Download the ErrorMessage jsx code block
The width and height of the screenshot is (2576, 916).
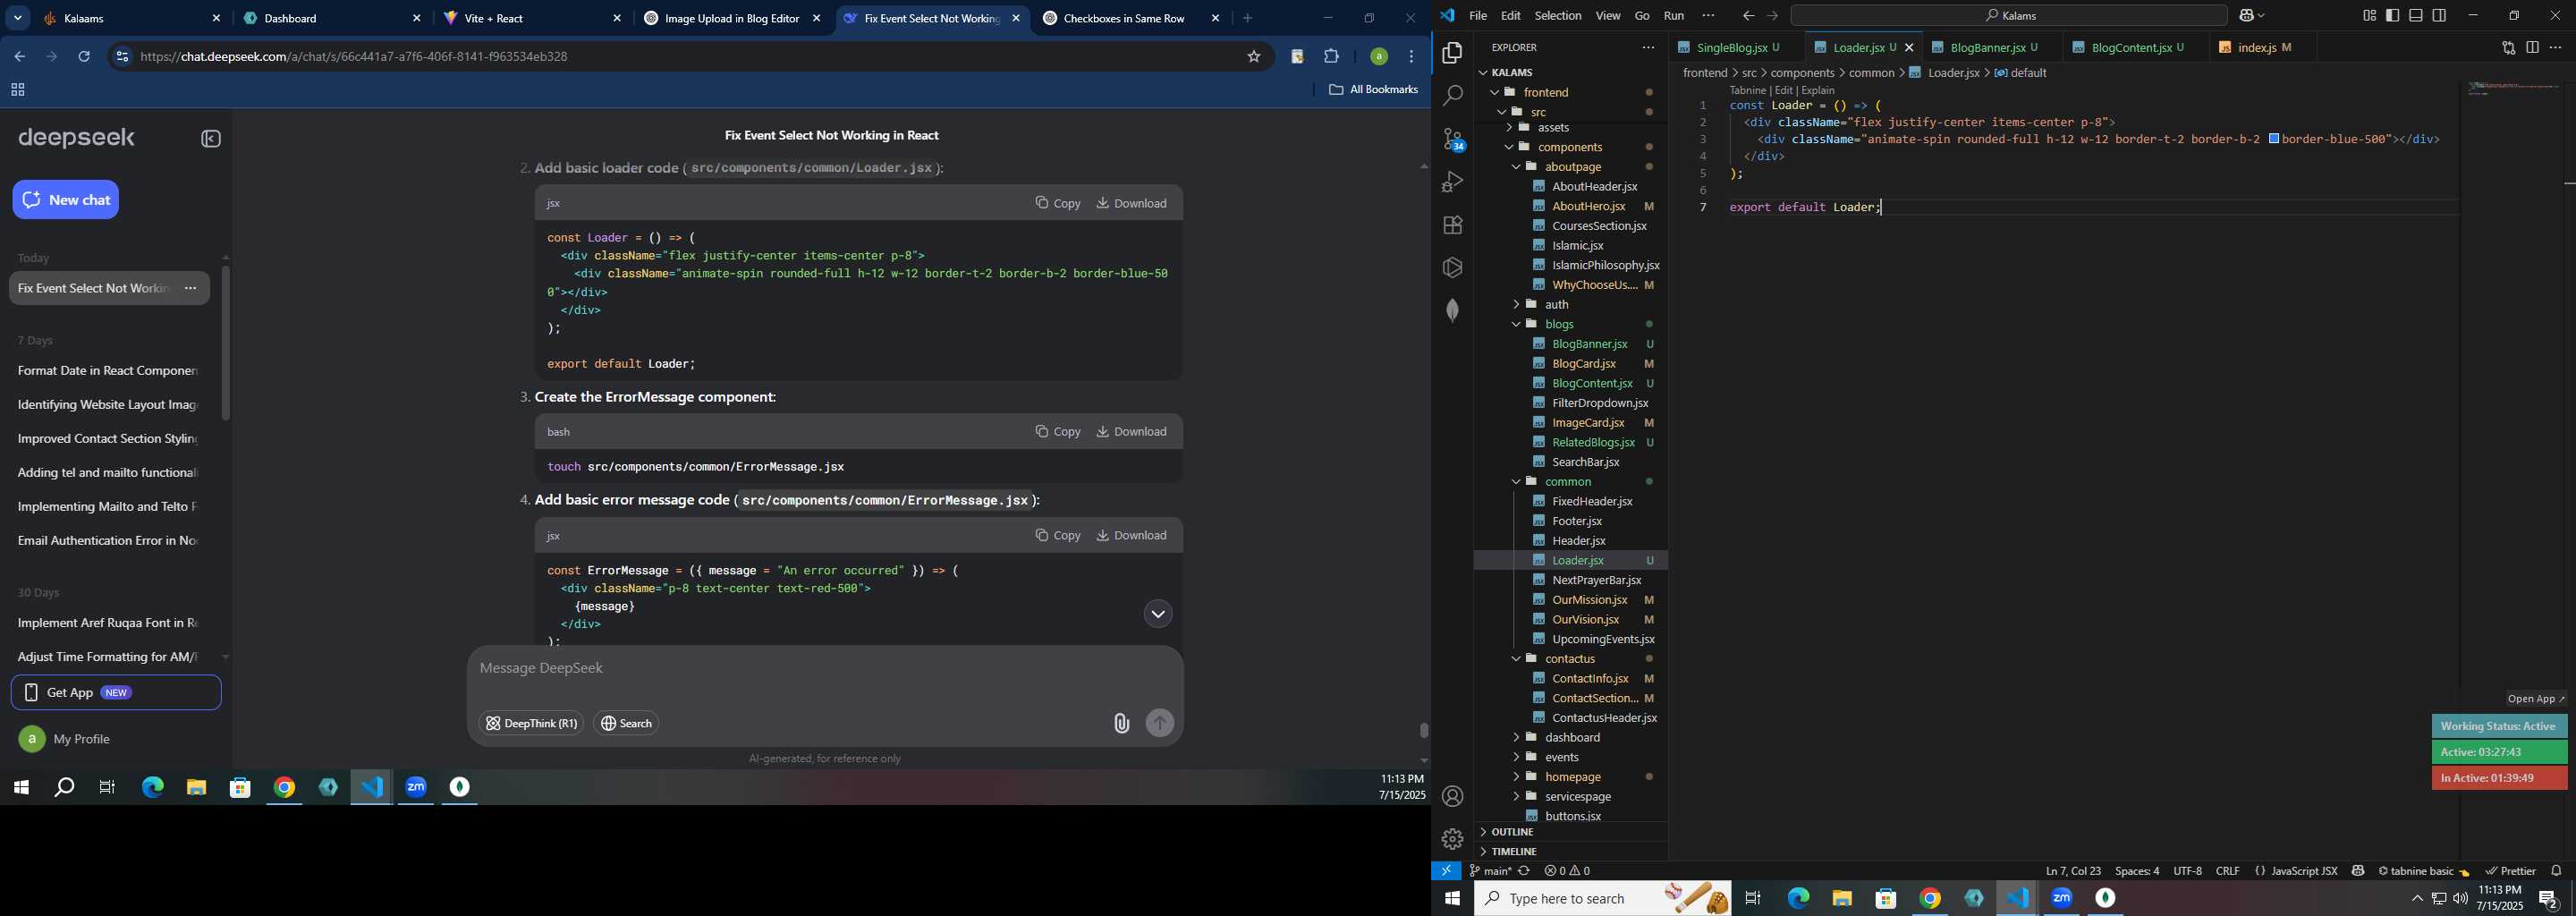[x=1132, y=536]
